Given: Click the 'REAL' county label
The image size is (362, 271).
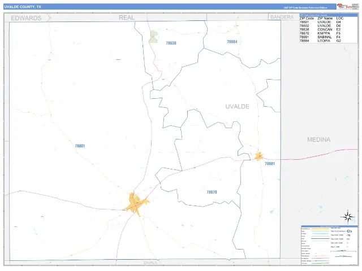Looking at the screenshot, I should (127, 18).
